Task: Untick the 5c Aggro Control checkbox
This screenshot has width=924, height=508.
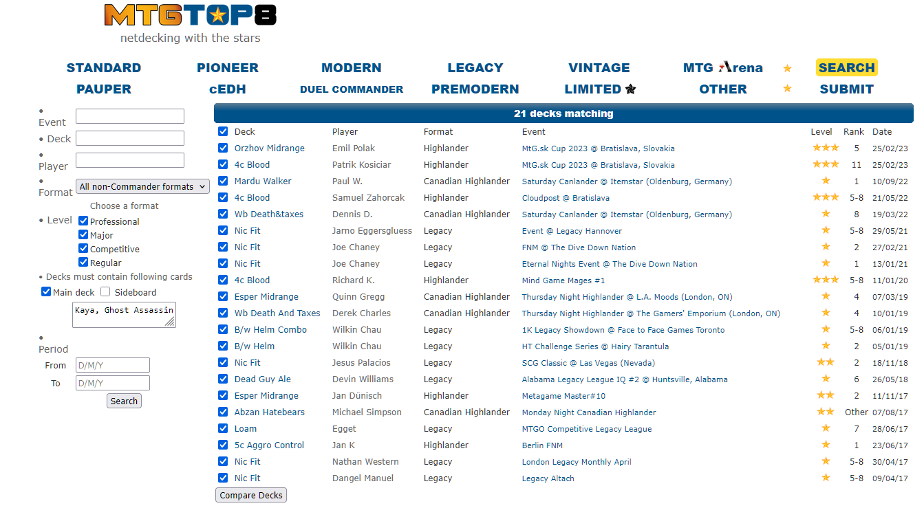Action: [223, 445]
